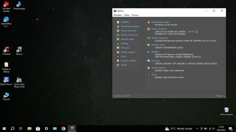This screenshot has width=236, height=132.
Task: Open the Grafika section in the sidebar
Action: pos(124,44)
